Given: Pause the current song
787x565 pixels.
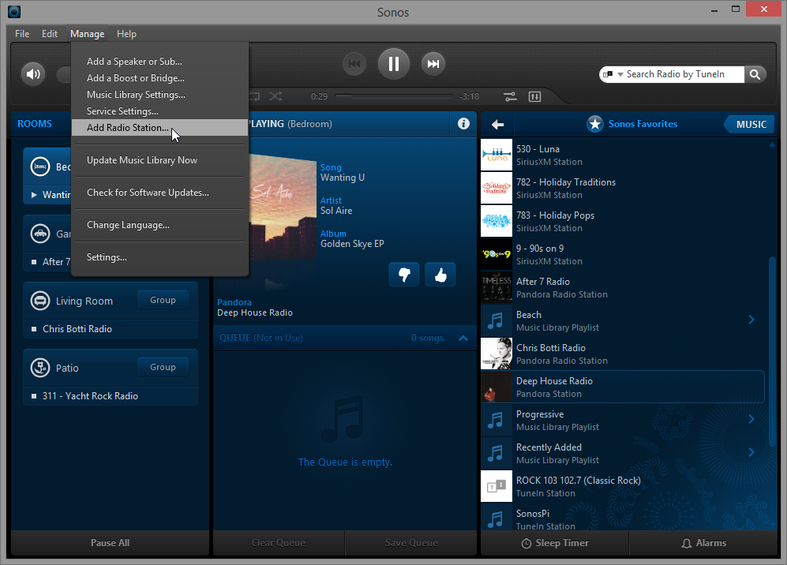Looking at the screenshot, I should 393,64.
